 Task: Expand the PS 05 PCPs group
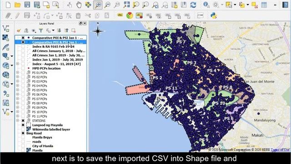pyautogui.click(x=18, y=90)
